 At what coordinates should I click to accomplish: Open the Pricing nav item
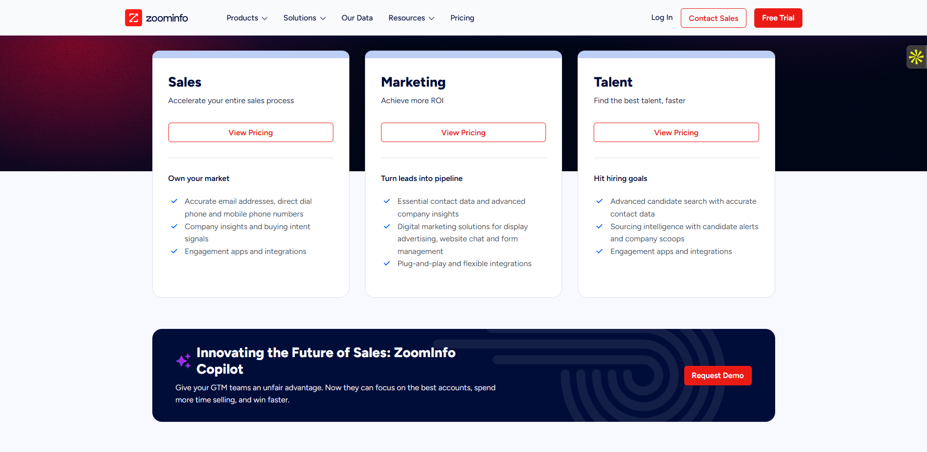click(x=462, y=18)
